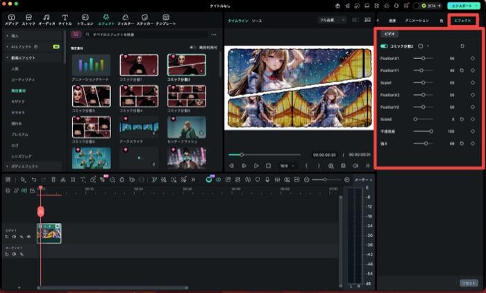Open the オーディオ (Audio) library icon
Image resolution: width=486 pixels, height=293 pixels.
47,19
